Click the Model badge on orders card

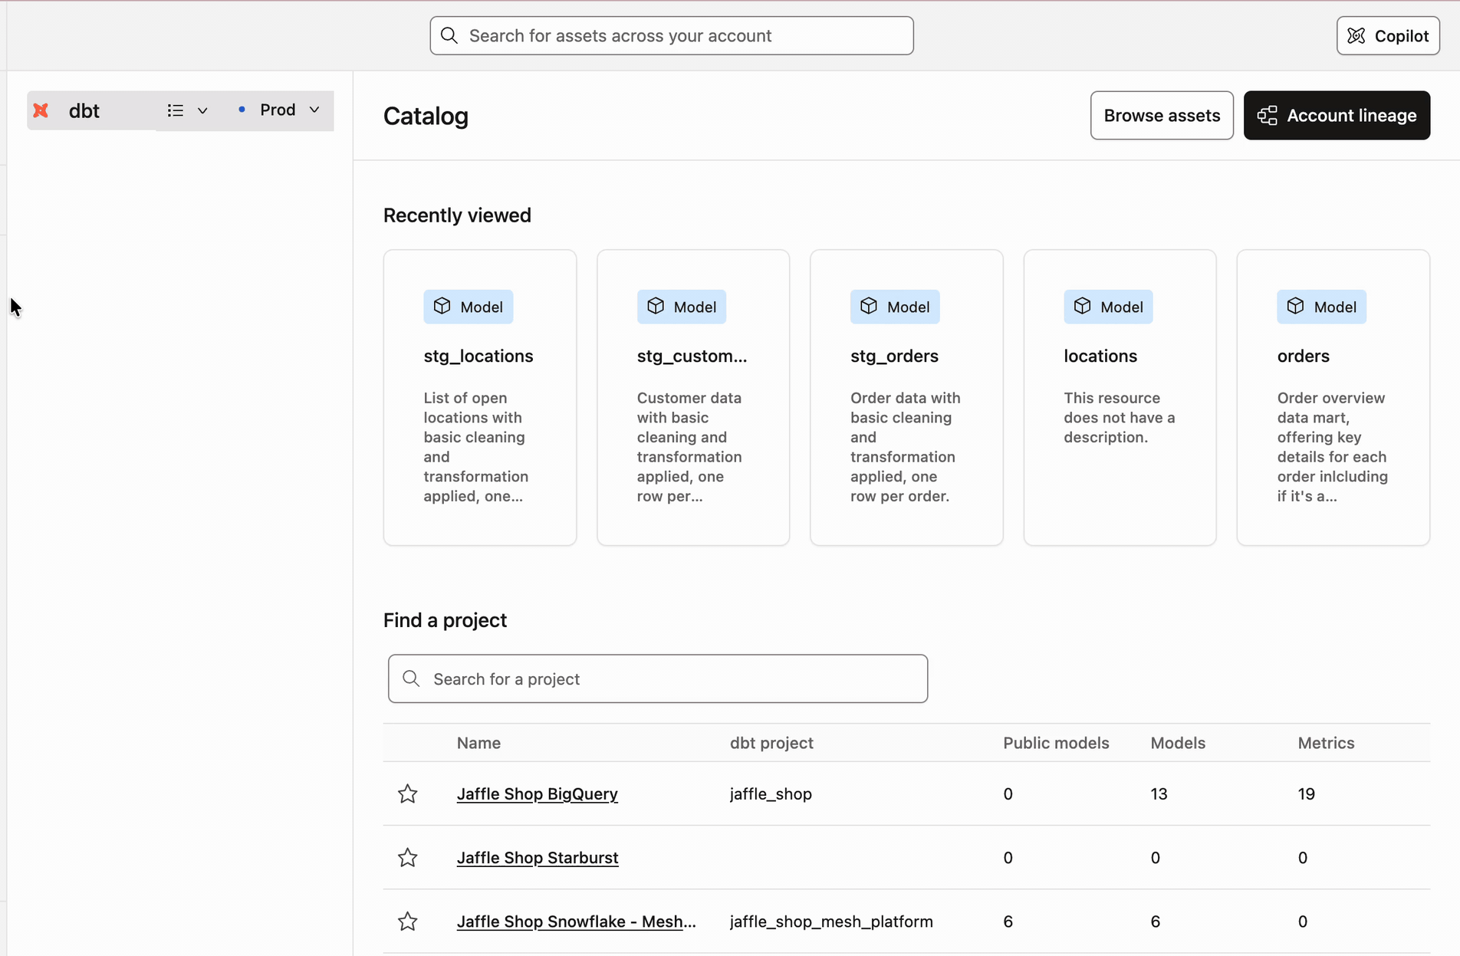pyautogui.click(x=1321, y=307)
